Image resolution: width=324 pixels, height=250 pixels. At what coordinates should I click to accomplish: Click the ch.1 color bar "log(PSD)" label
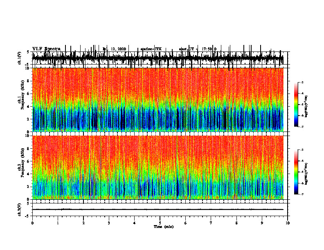click(306, 106)
